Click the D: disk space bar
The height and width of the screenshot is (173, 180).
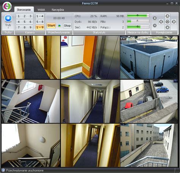138,16
